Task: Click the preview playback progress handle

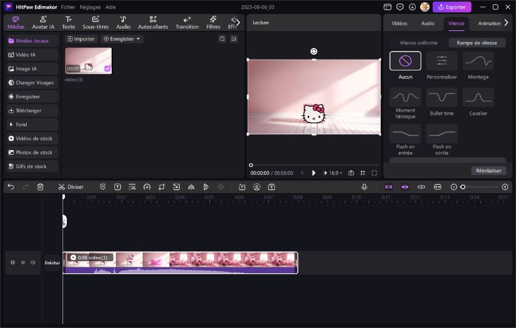Action: pos(251,165)
